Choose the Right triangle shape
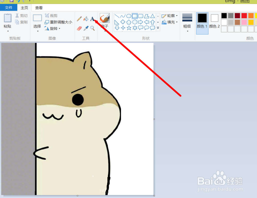Image resolution: width=257 pixels, height=198 pixels. (117, 22)
